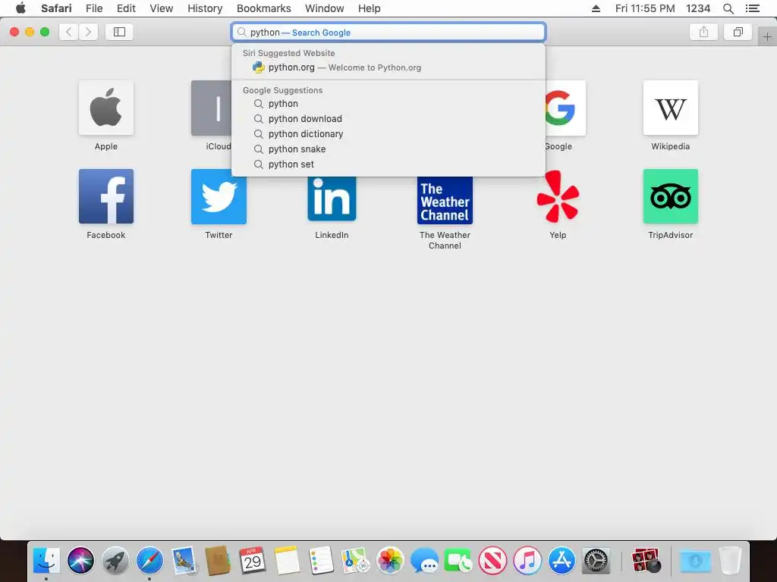Click the address bar search field
The image size is (777, 582).
pos(388,32)
